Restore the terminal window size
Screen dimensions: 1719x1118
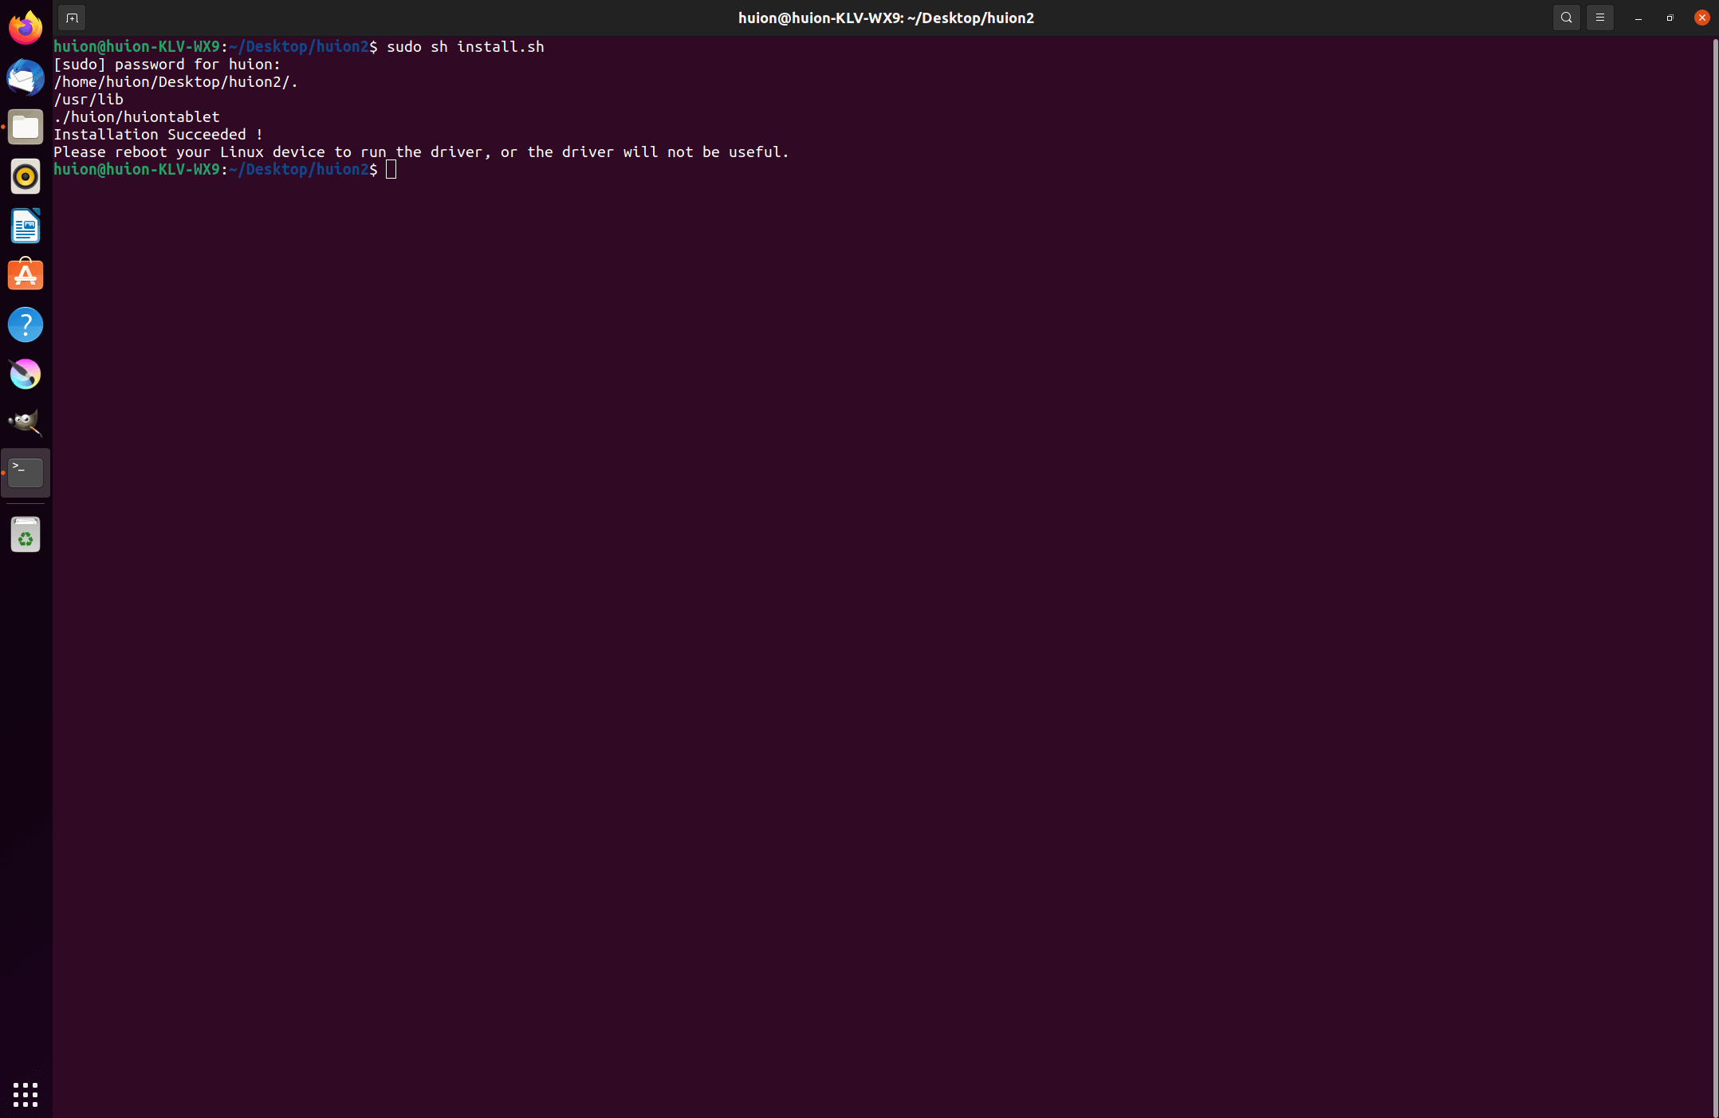click(x=1670, y=18)
